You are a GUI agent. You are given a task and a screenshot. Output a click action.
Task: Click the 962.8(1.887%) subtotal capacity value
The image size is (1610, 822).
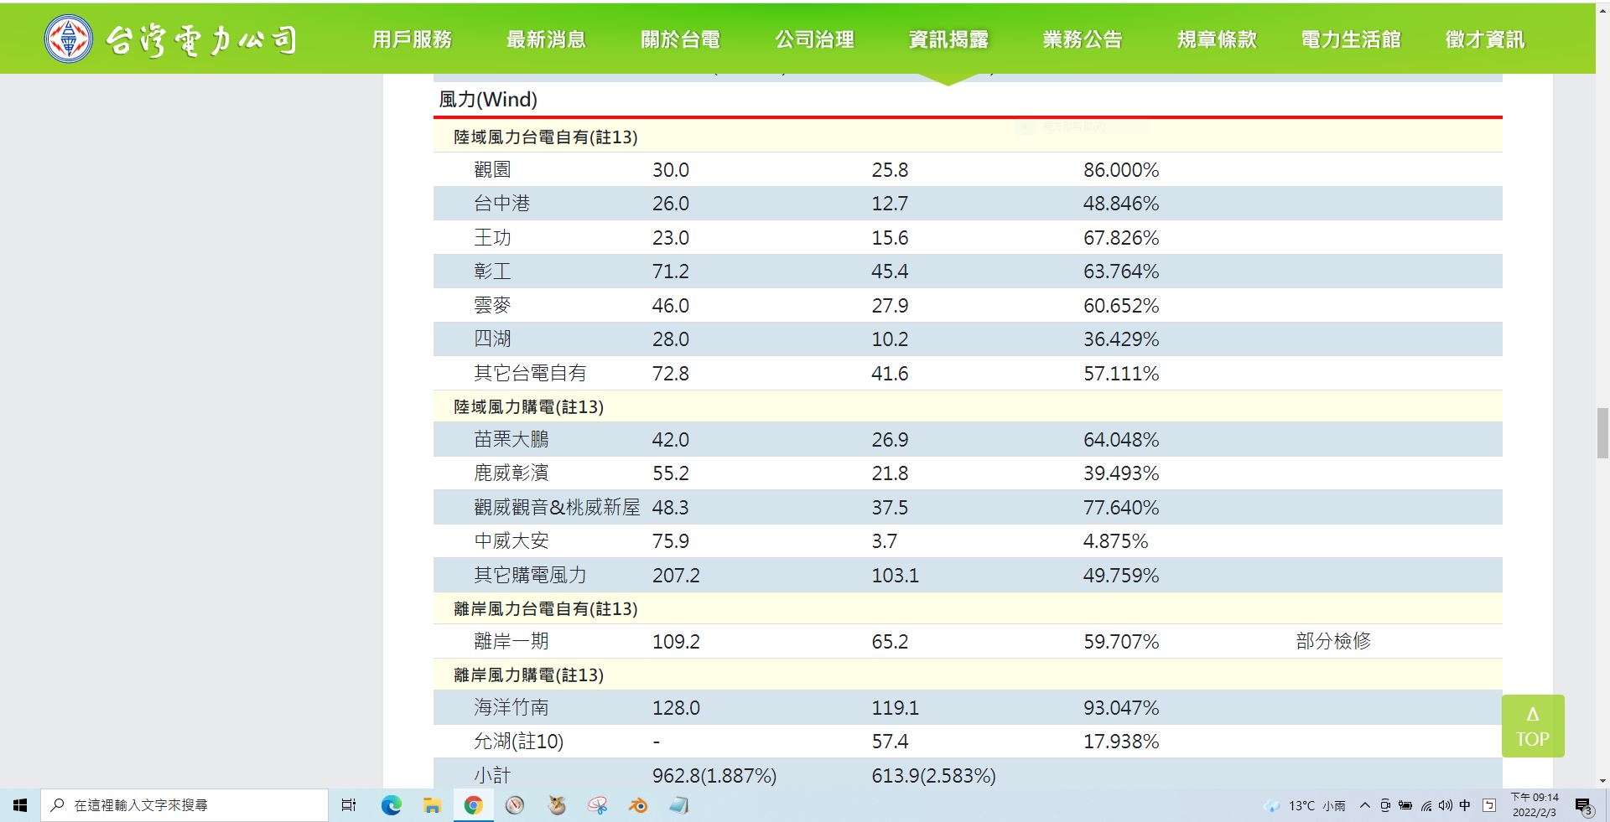click(x=714, y=776)
